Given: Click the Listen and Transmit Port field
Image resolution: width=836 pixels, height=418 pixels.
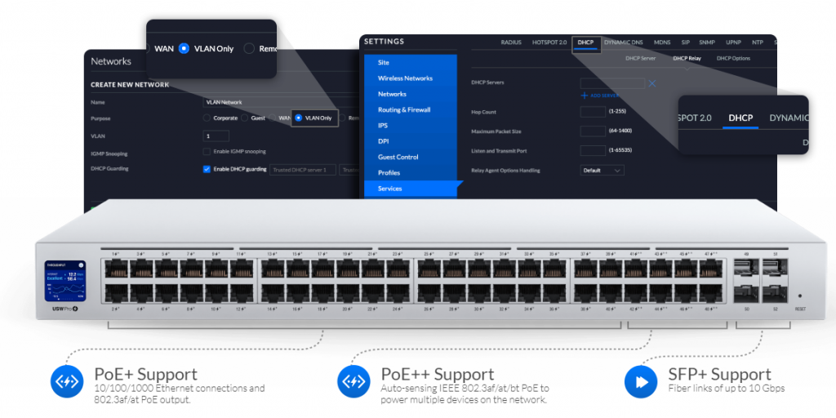Looking at the screenshot, I should [593, 150].
